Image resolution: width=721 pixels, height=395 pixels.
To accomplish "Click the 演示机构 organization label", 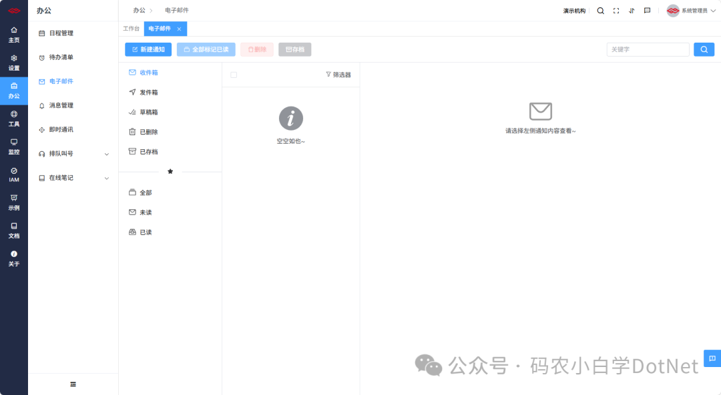I will [x=574, y=11].
